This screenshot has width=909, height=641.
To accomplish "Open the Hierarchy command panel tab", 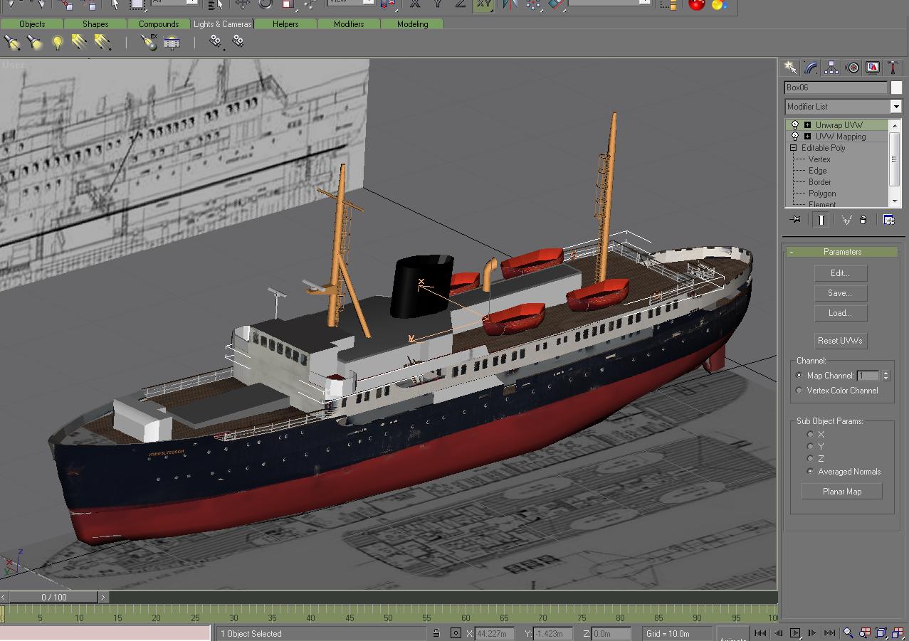I will coord(831,68).
